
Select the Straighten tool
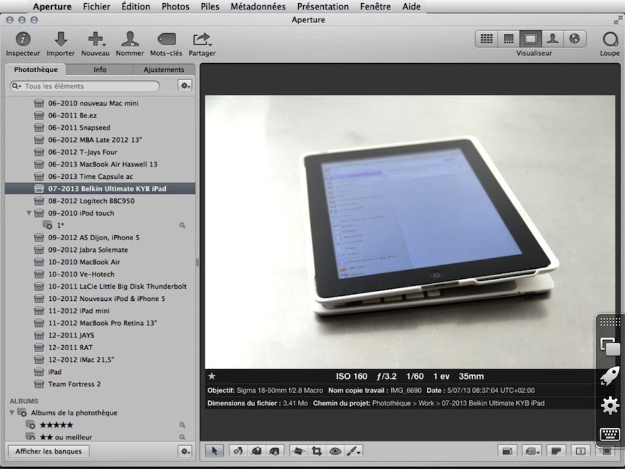coord(298,451)
